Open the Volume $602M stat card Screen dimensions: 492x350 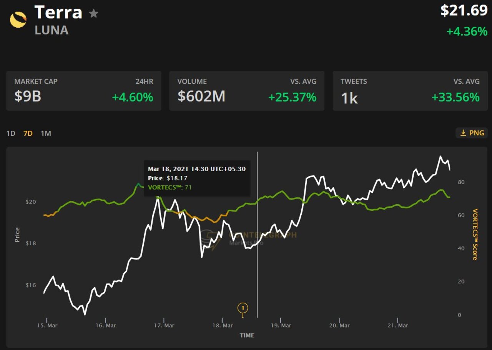point(247,91)
